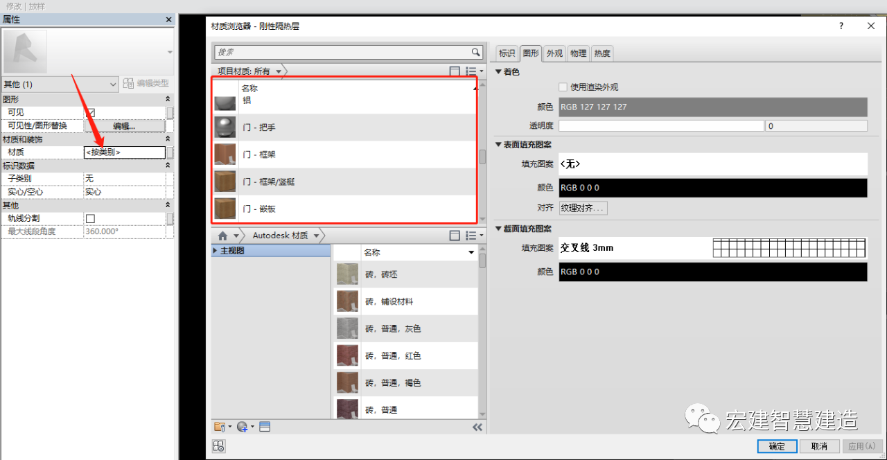Click the search magnifier icon in material browser
Viewport: 887px width, 460px height.
tap(475, 52)
